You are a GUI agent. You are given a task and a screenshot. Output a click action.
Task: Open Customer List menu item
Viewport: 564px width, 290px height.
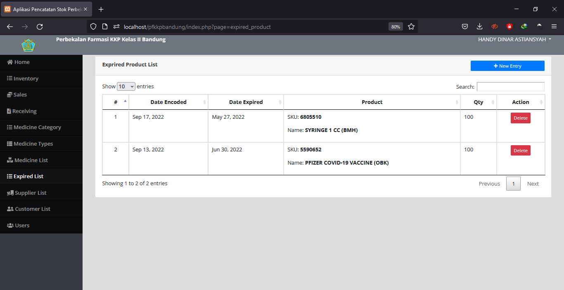pyautogui.click(x=41, y=209)
